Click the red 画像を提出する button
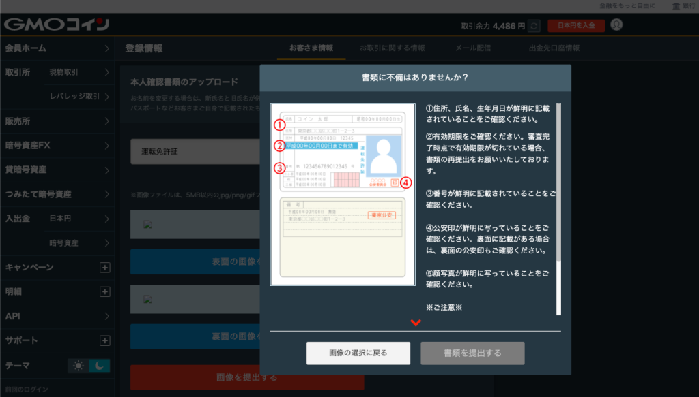Viewport: 699px width, 397px height. point(247,377)
